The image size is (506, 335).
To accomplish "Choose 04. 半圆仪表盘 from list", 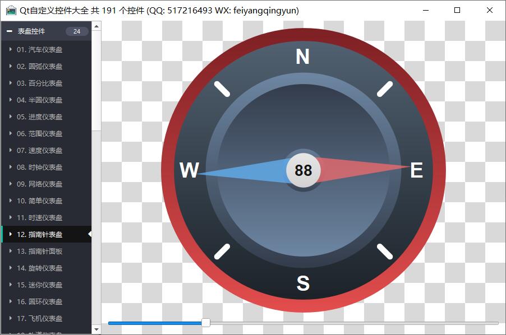I will 39,100.
